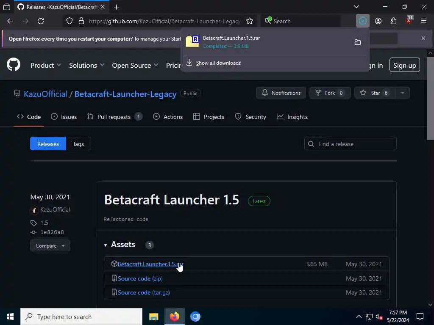The image size is (434, 325).
Task: Open Betacraft Launcher 1.5 release title
Action: (171, 200)
